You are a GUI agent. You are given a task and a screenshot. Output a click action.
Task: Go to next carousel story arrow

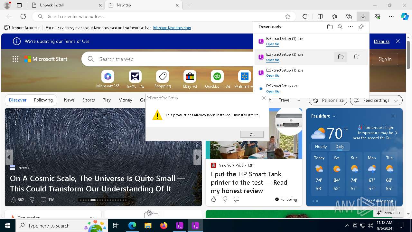[x=197, y=157]
